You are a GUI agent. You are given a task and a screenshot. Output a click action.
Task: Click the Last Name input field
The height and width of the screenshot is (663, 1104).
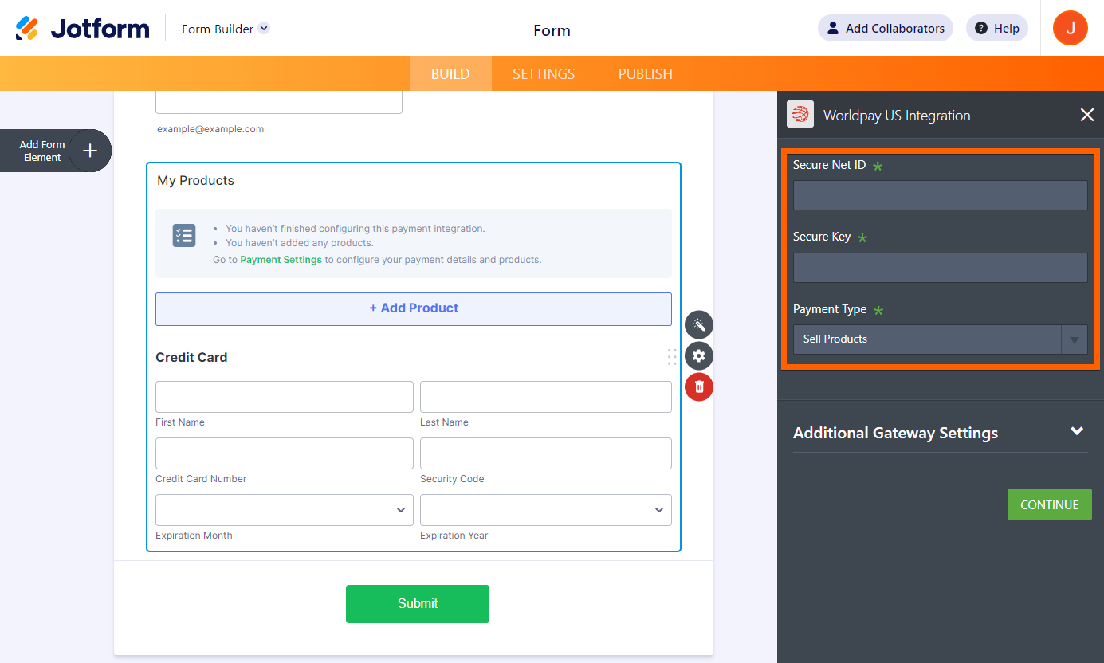[546, 397]
